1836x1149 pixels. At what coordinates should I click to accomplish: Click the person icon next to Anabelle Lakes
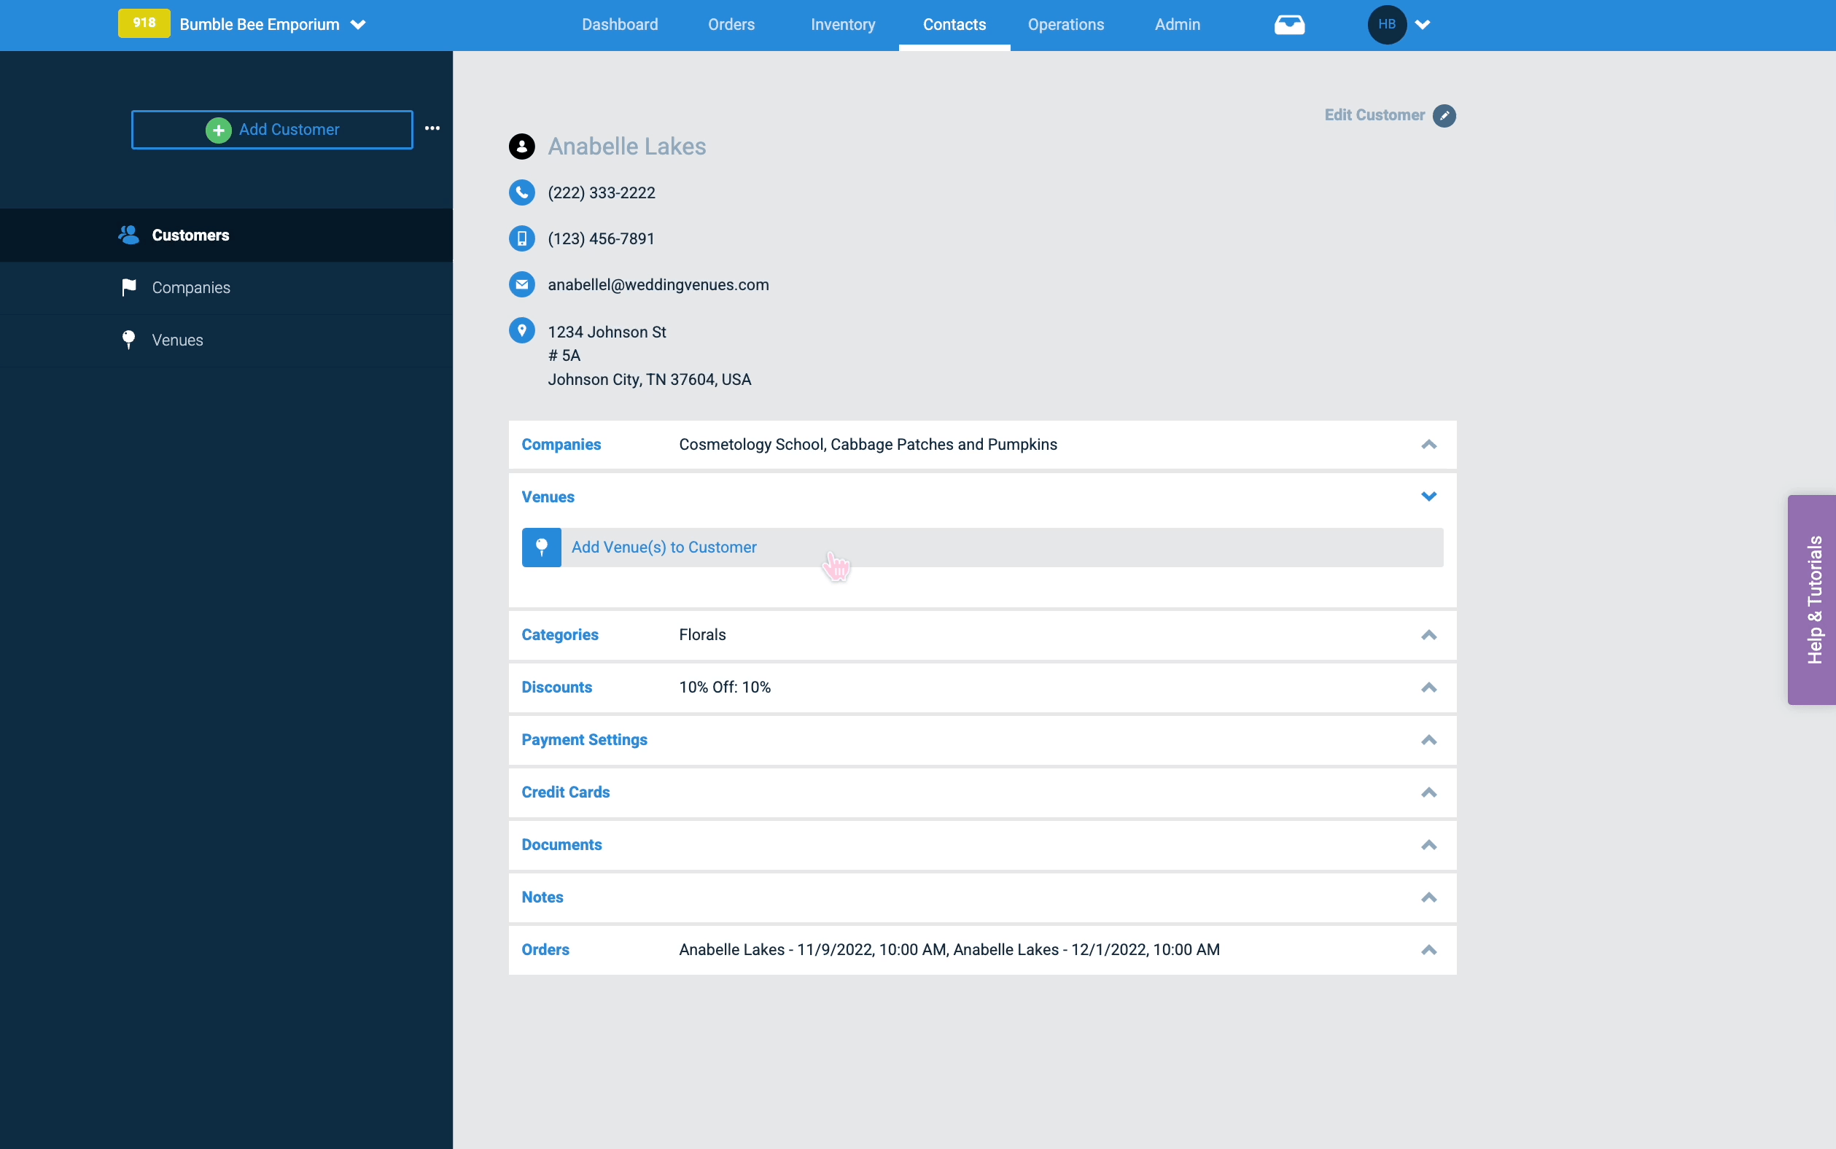[522, 147]
